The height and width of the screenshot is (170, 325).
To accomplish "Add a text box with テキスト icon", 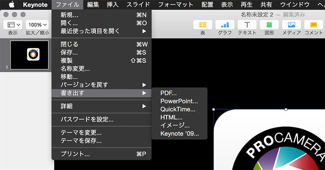I will click(x=247, y=25).
